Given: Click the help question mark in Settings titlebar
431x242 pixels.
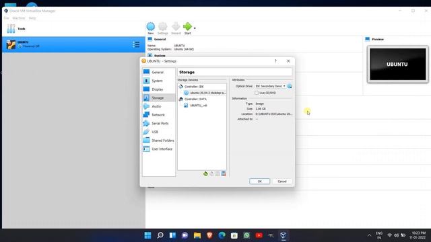Looking at the screenshot, I should pos(275,61).
